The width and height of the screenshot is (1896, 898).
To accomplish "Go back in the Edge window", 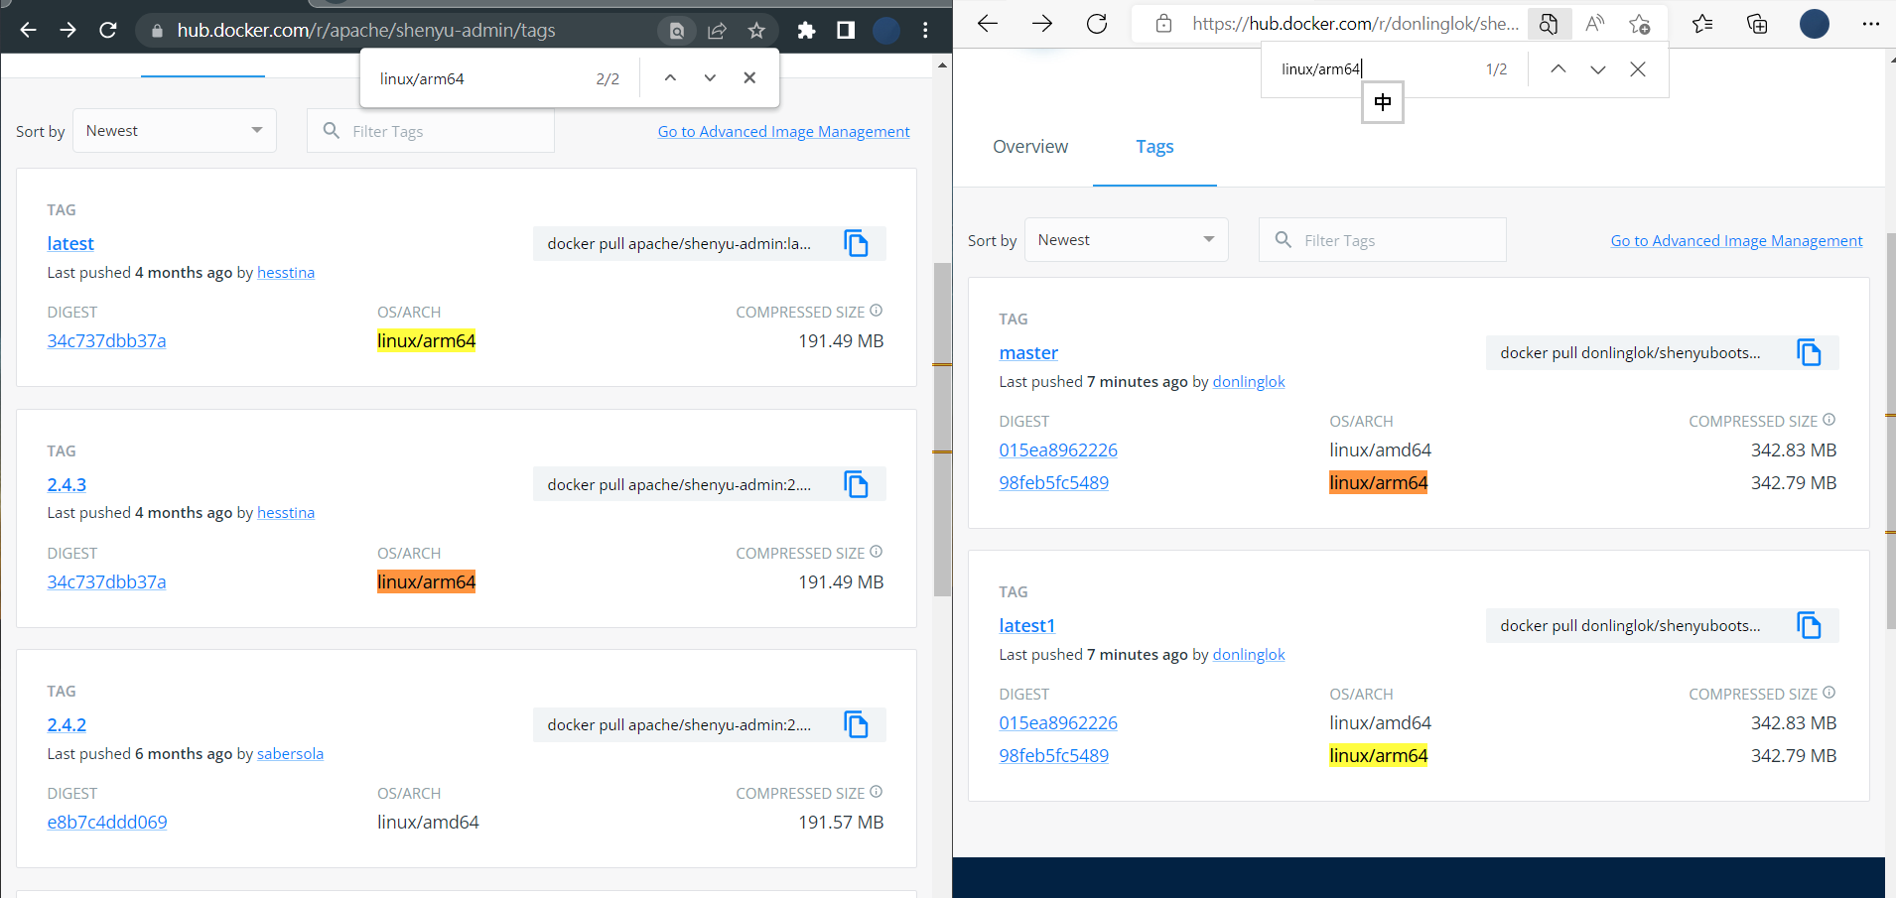I will tap(987, 23).
